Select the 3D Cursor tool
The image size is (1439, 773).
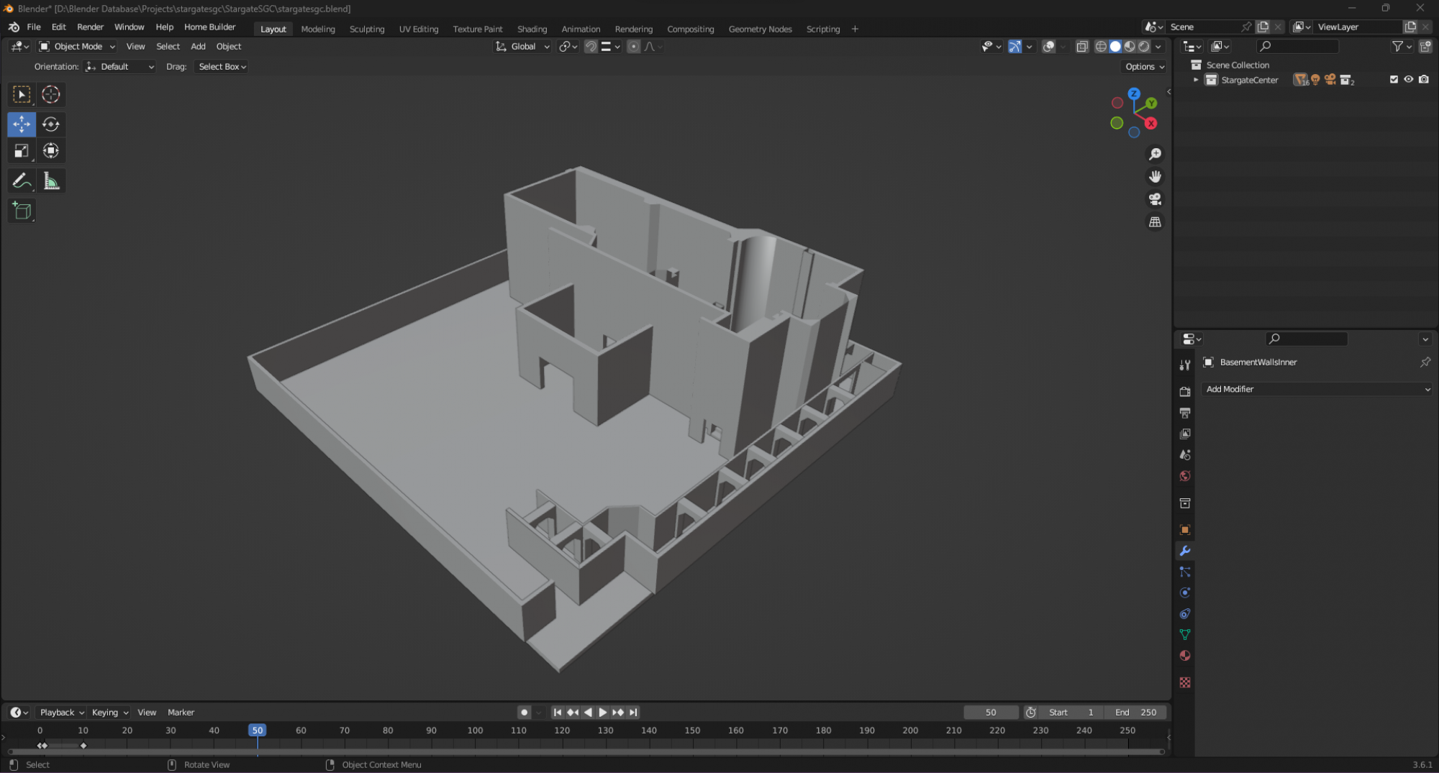pos(50,94)
